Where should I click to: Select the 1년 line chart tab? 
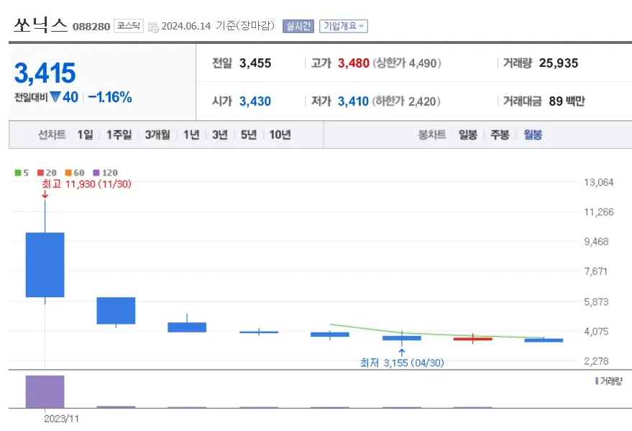click(x=191, y=135)
